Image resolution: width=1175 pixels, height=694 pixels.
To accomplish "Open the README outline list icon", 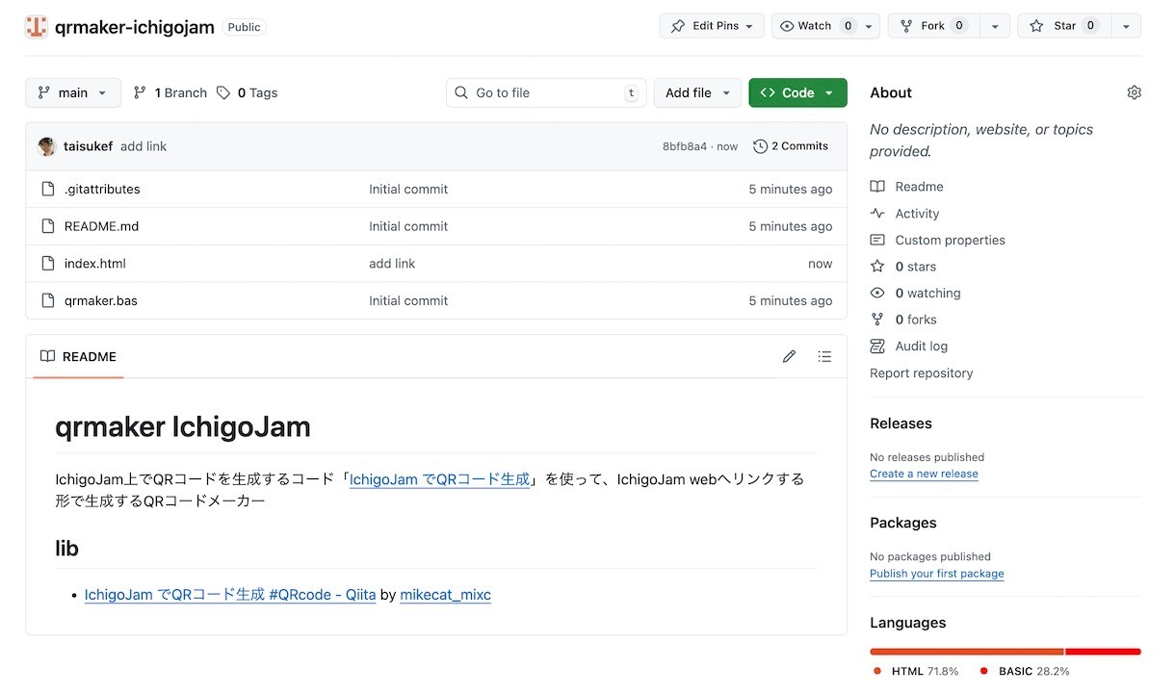I will point(824,356).
